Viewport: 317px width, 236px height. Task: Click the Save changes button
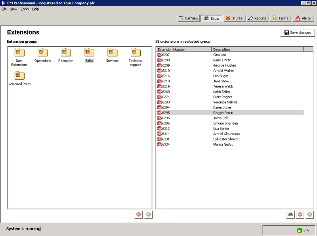point(298,32)
